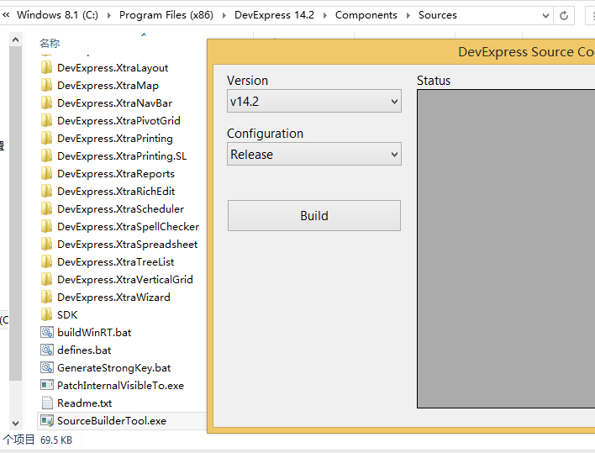Click the SDK folder icon

[x=47, y=315]
